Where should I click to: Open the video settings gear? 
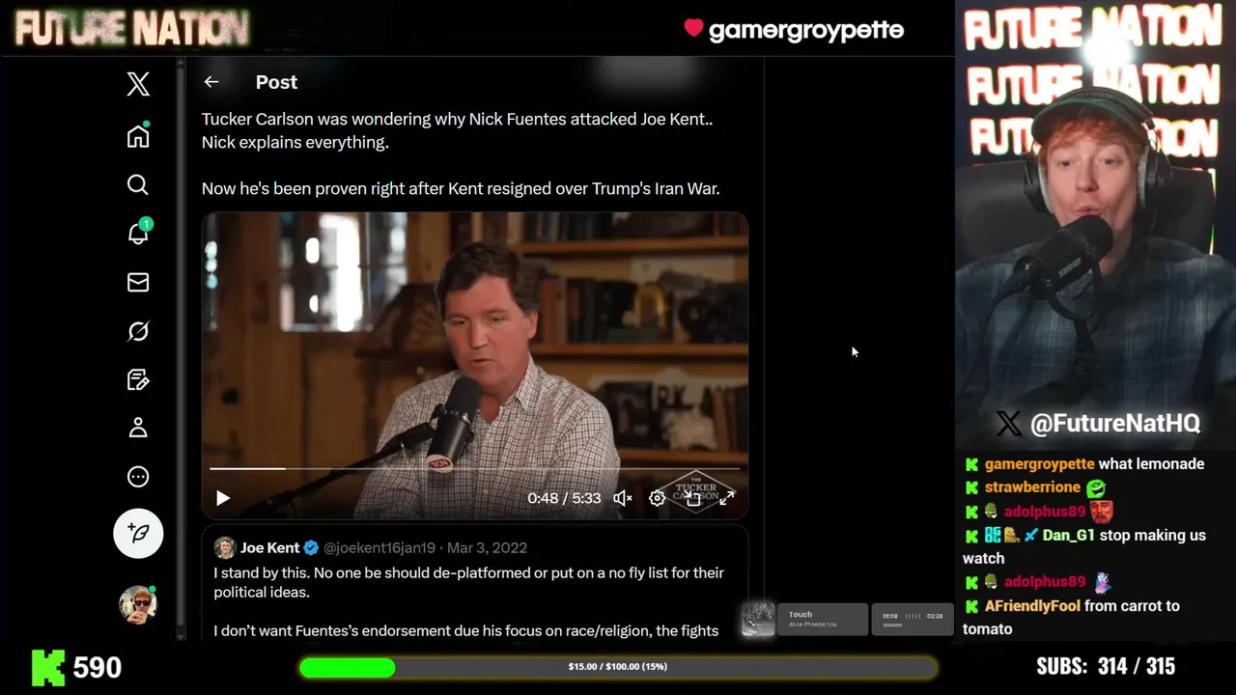(x=658, y=498)
